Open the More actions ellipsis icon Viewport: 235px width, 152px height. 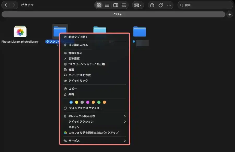click(169, 5)
